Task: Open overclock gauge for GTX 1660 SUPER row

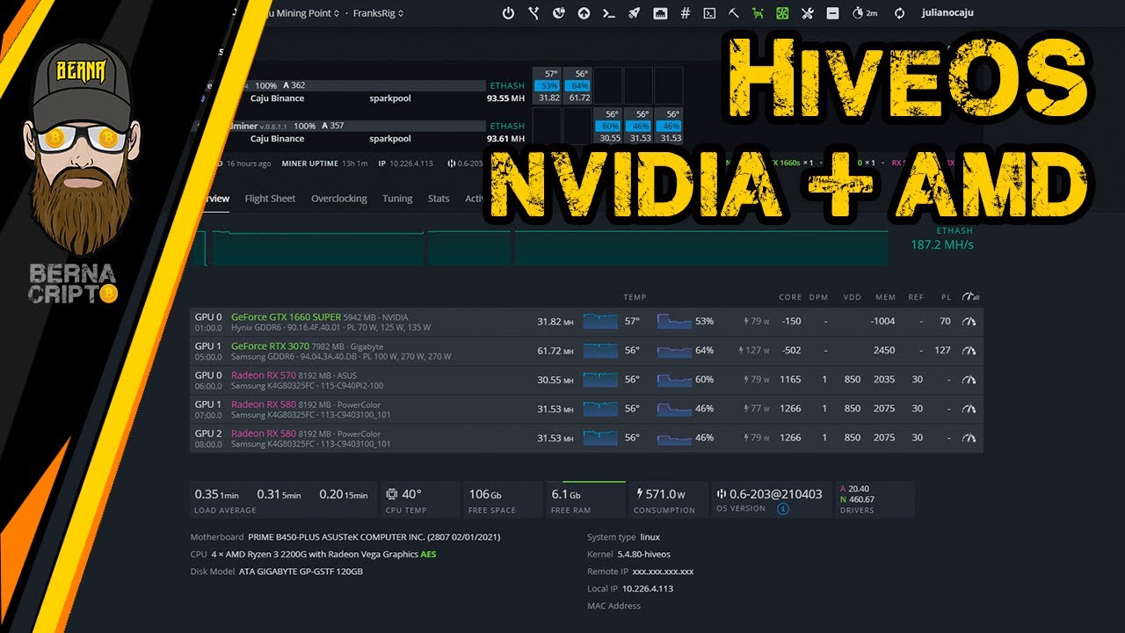Action: pyautogui.click(x=969, y=322)
